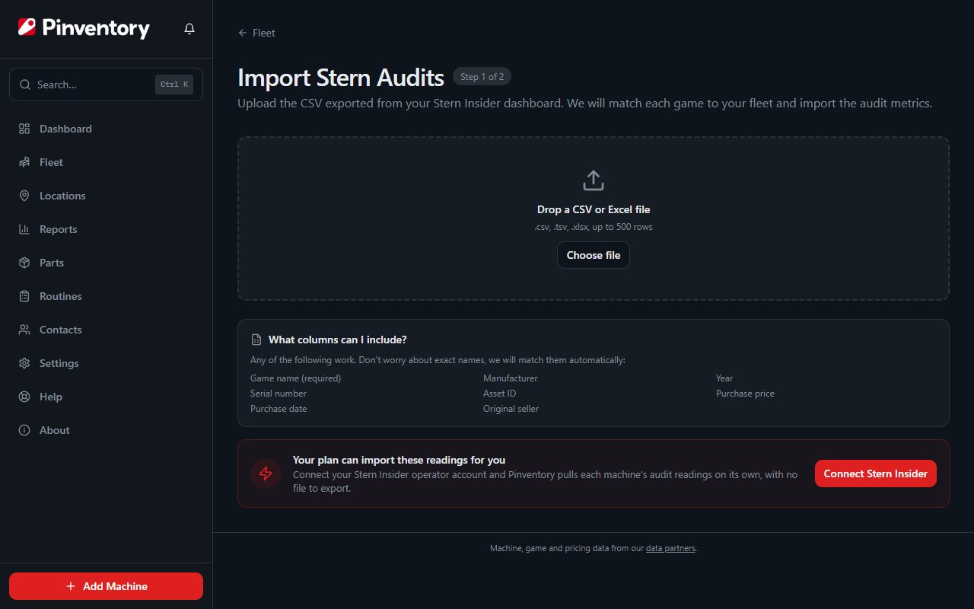Click the Parts box icon
Screen dimensions: 974x609
click(x=24, y=263)
